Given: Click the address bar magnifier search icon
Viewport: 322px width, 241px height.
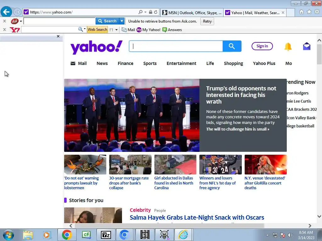Looking at the screenshot, I should point(141,12).
